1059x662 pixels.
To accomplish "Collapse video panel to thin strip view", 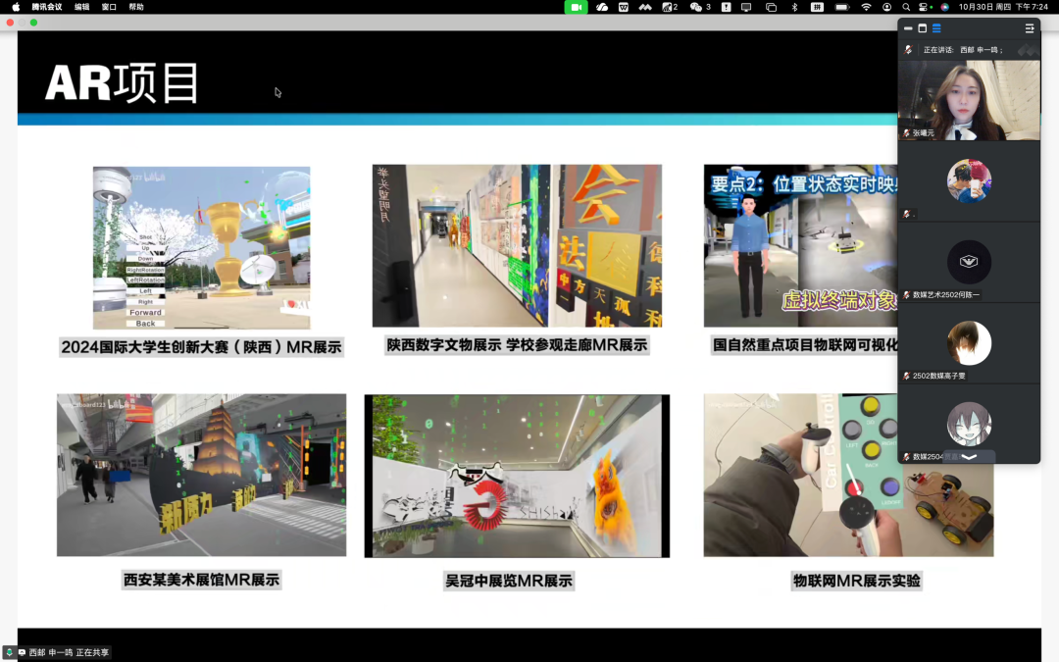I will [x=908, y=28].
